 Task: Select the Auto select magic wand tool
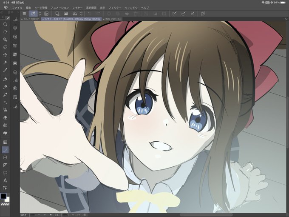pos(5,63)
